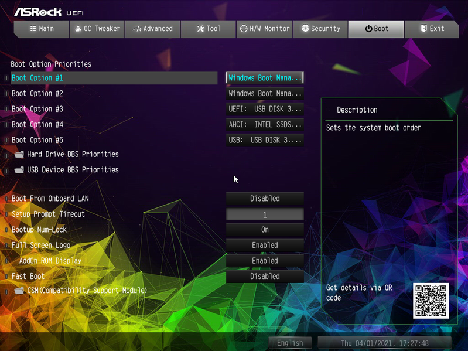468x351 pixels.
Task: Select the Full Screen Logo label
Action: point(41,245)
